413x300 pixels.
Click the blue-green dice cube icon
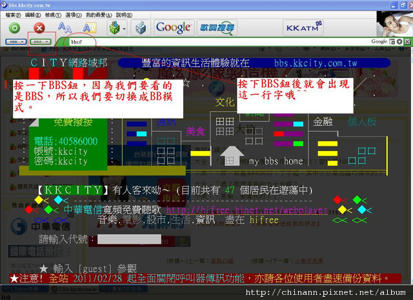point(141,28)
